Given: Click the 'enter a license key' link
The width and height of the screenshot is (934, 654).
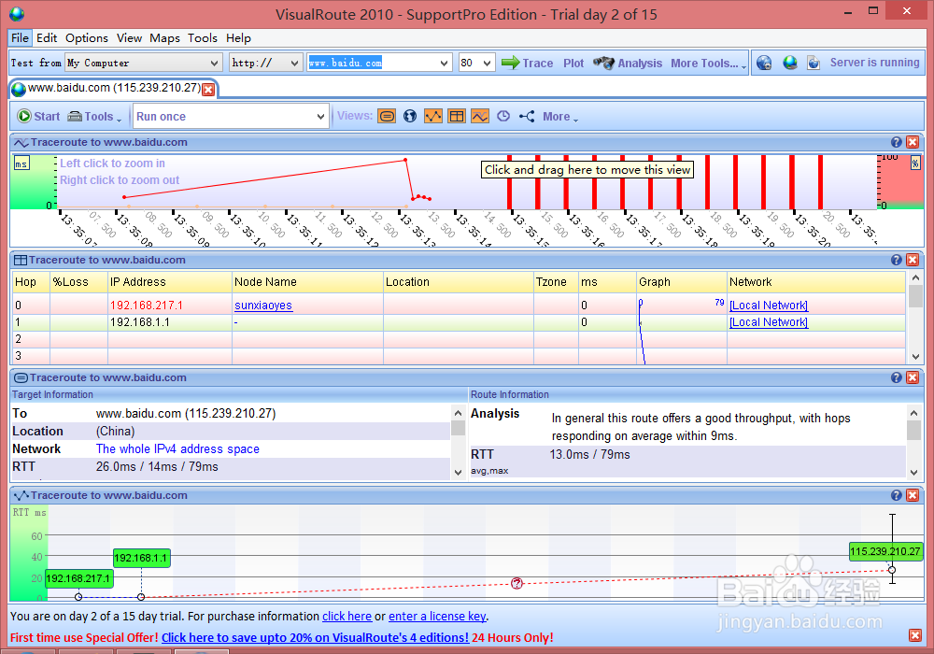Looking at the screenshot, I should click(x=437, y=617).
